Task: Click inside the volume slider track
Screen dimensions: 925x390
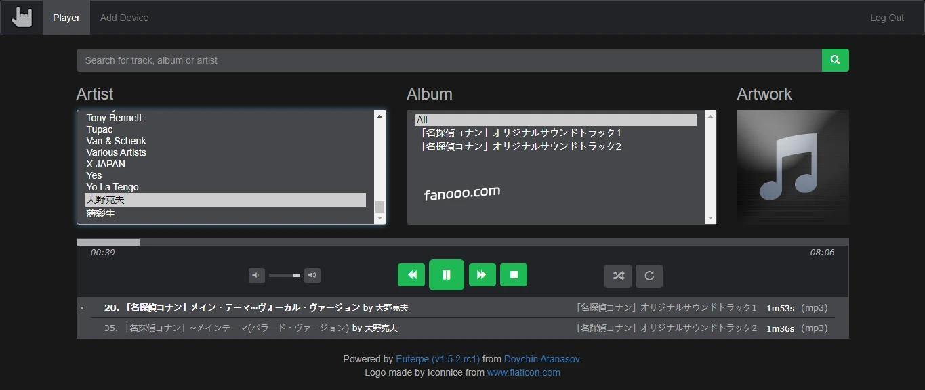Action: 284,275
